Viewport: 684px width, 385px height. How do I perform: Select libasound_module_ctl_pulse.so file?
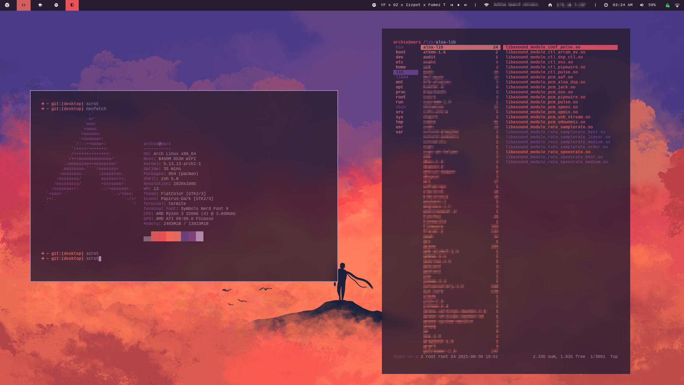pyautogui.click(x=542, y=72)
